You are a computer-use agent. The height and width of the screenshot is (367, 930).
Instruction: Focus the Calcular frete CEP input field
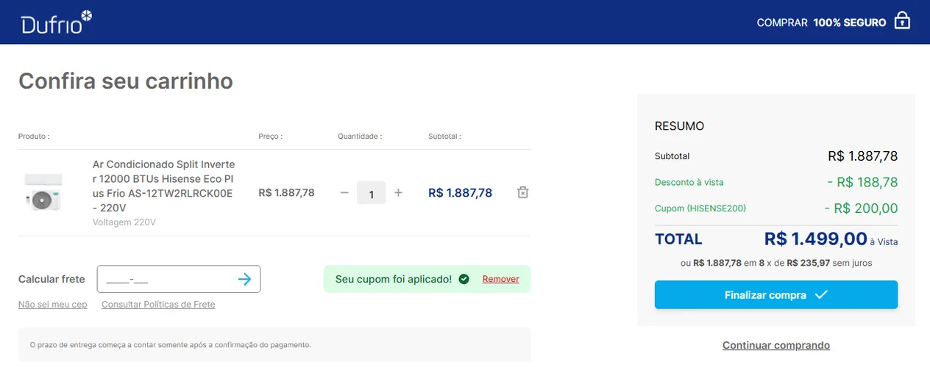(x=179, y=279)
